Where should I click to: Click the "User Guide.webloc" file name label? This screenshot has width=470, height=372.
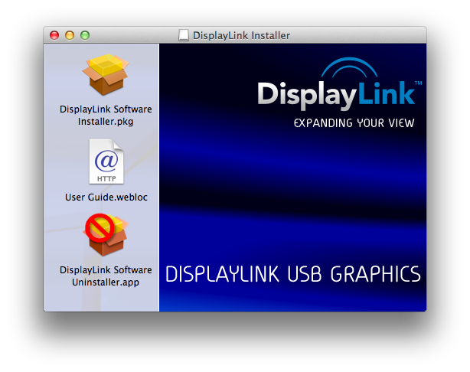click(106, 197)
